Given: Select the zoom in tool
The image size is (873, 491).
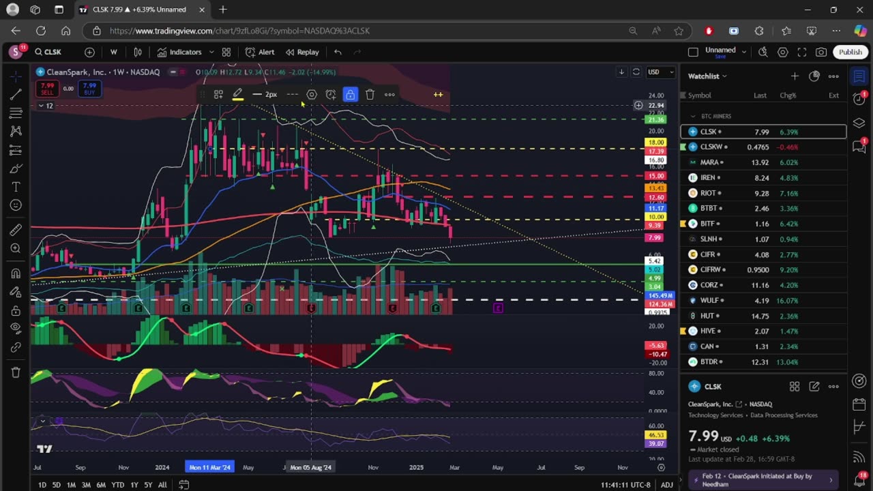Looking at the screenshot, I should click(x=16, y=249).
